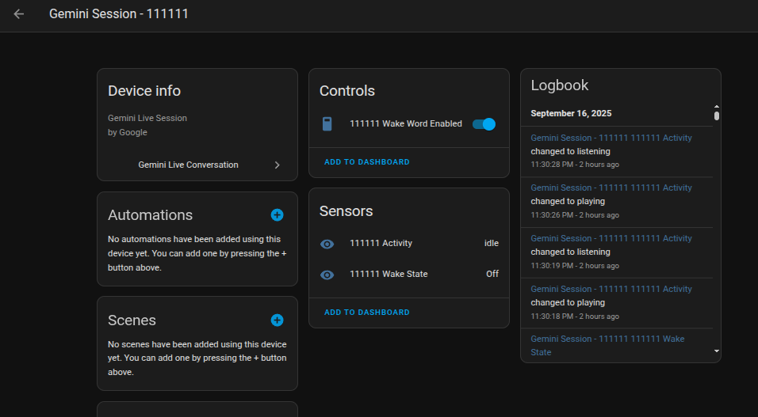
Task: Toggle the 111111 Wake Word Enabled switch
Action: pos(484,124)
